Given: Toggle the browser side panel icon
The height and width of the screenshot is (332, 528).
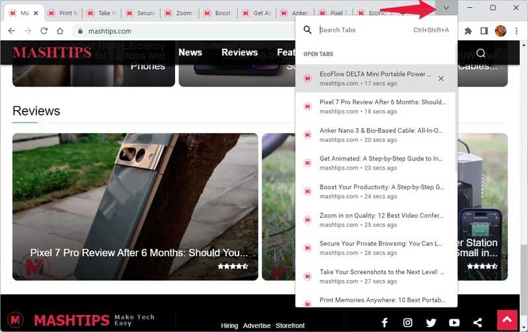Looking at the screenshot, I should (x=484, y=31).
